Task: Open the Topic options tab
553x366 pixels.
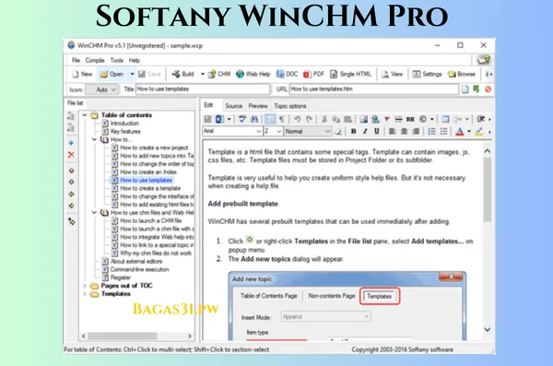Action: (290, 106)
